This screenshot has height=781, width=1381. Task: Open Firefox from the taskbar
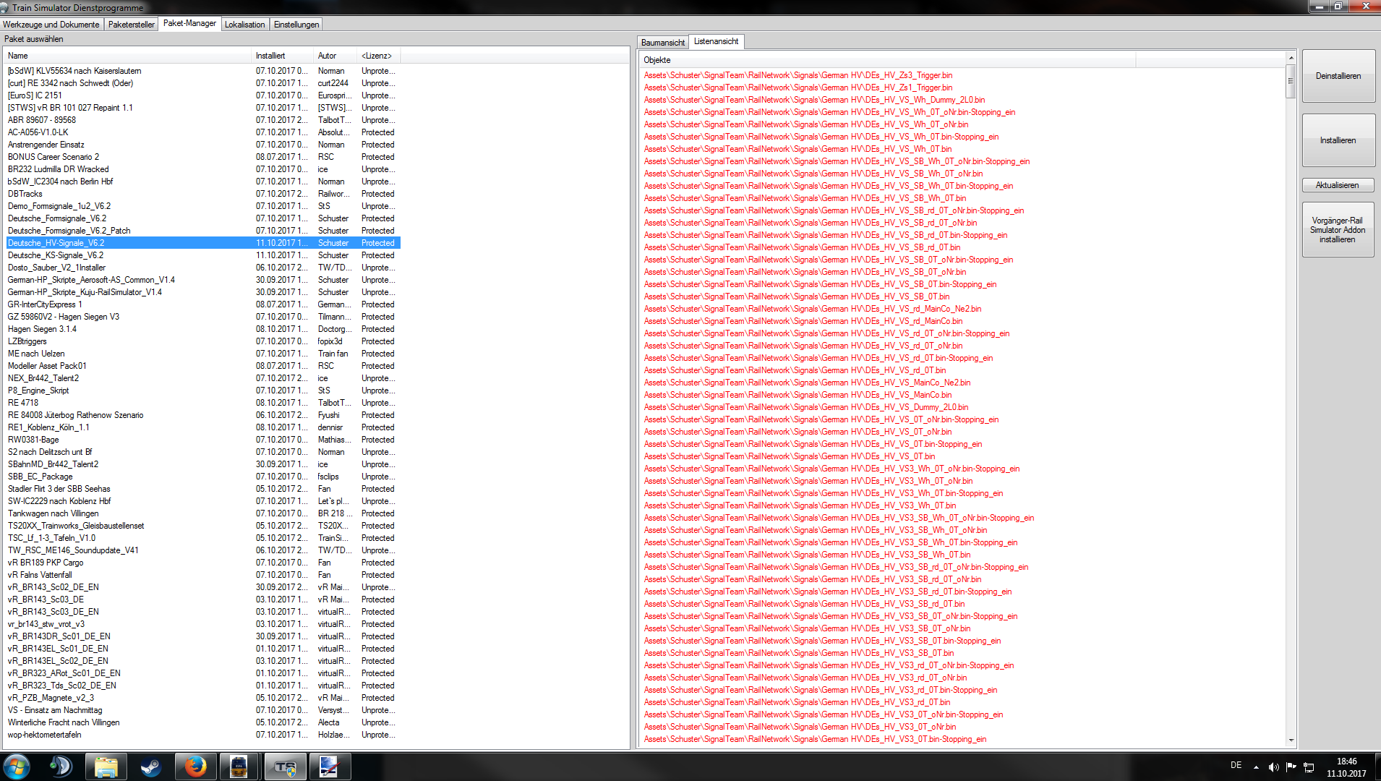(195, 767)
